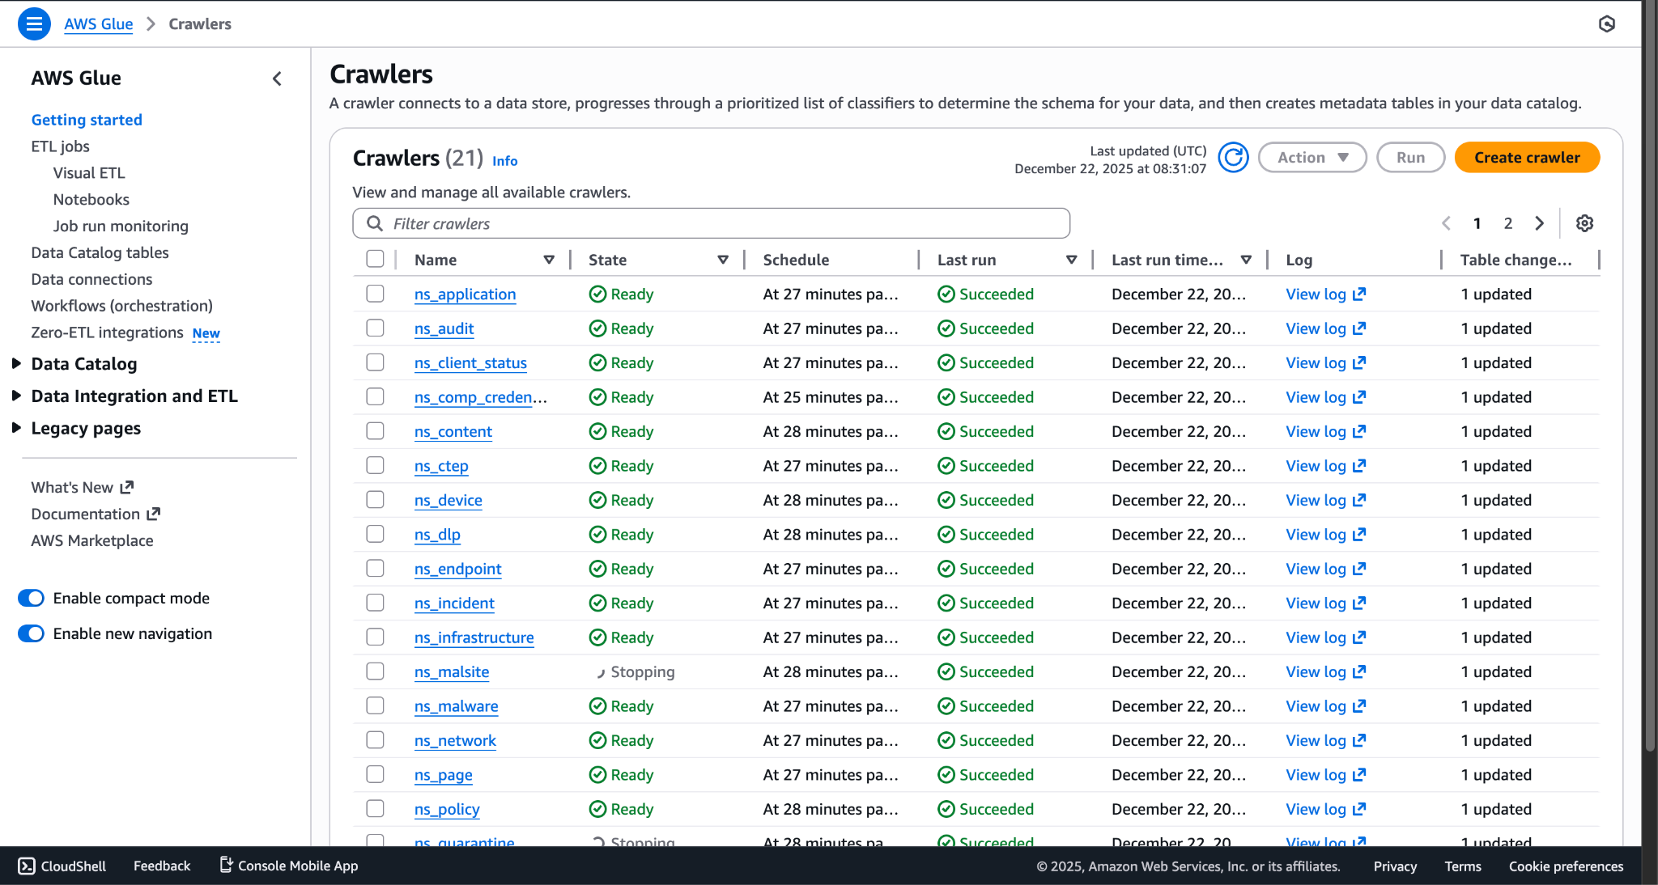Check the ns_page crawler checkbox
The height and width of the screenshot is (885, 1658).
click(x=375, y=774)
